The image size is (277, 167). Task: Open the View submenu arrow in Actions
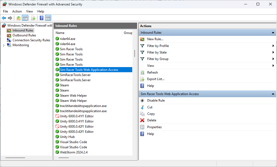(273, 66)
